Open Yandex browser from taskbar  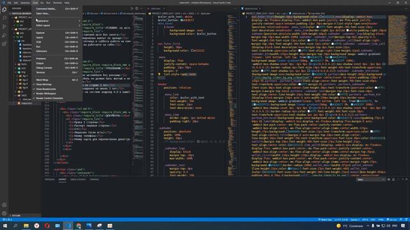(x=37, y=226)
